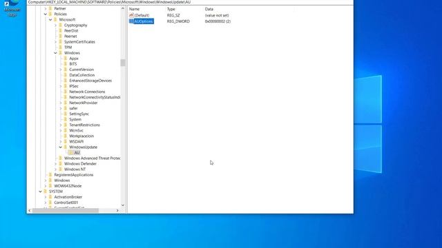Click the WindowsUpdate folder icon
The image size is (442, 248).
66,147
